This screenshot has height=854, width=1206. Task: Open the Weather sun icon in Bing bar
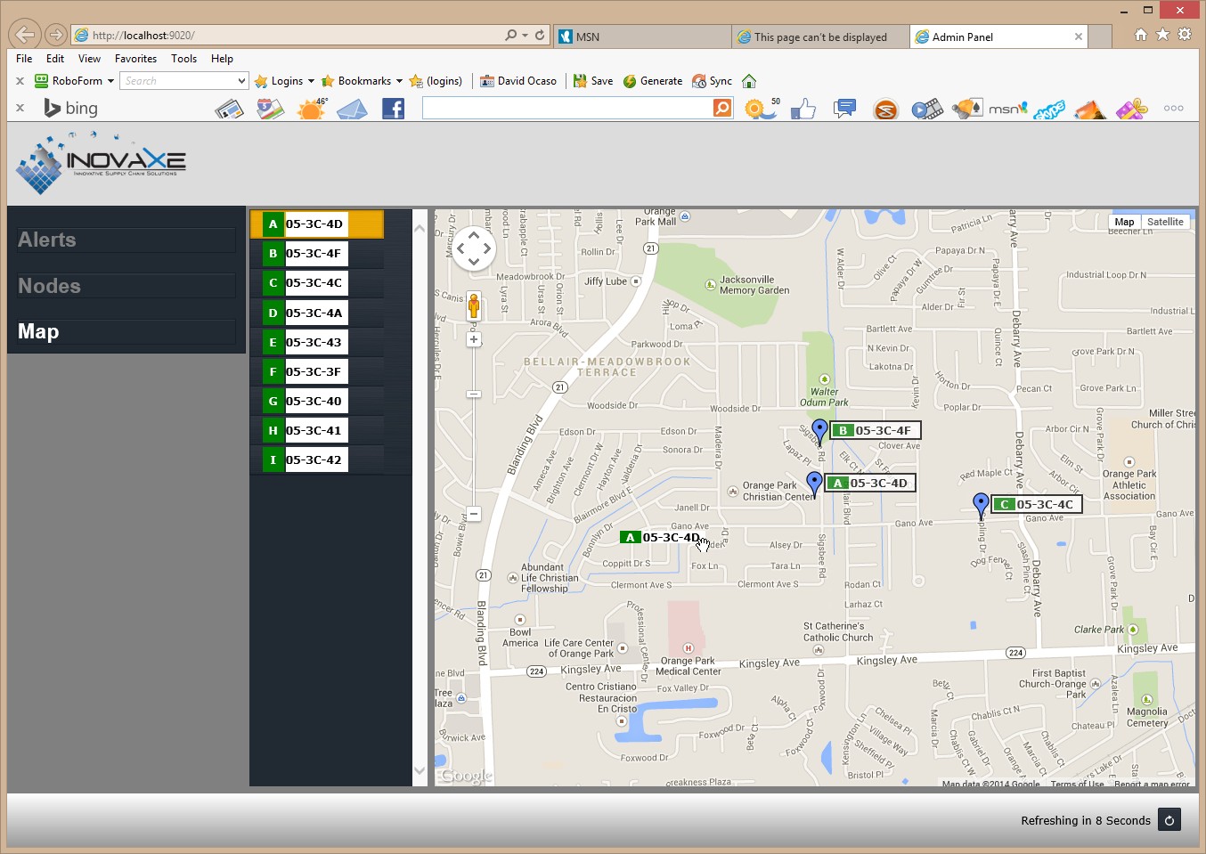312,109
